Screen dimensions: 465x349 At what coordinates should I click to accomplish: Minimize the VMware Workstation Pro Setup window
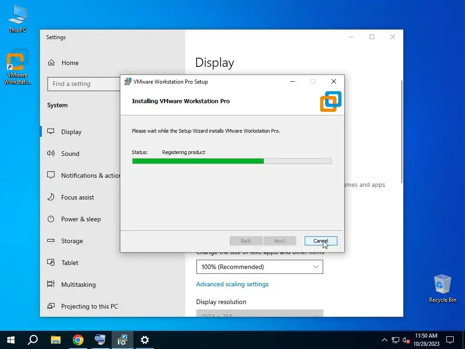click(x=292, y=81)
